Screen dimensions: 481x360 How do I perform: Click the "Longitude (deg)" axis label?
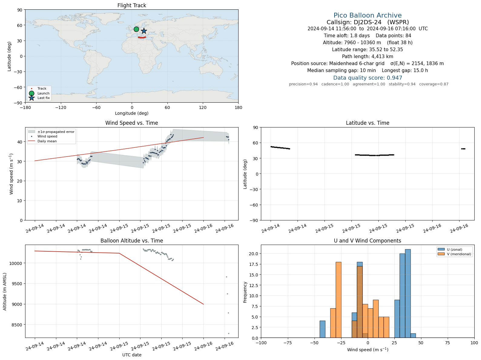132,113
